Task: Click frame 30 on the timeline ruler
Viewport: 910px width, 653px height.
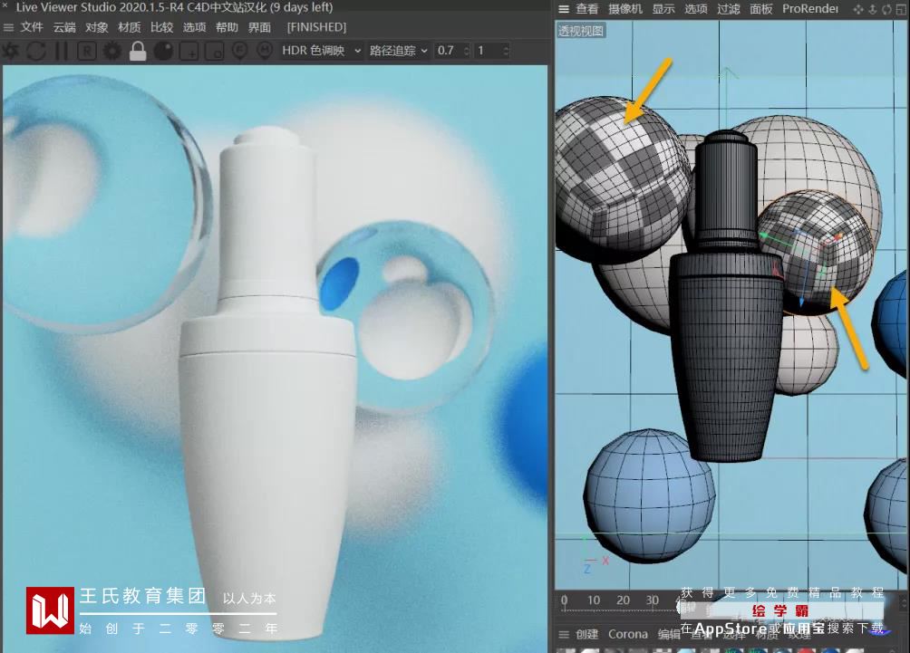Action: [653, 600]
